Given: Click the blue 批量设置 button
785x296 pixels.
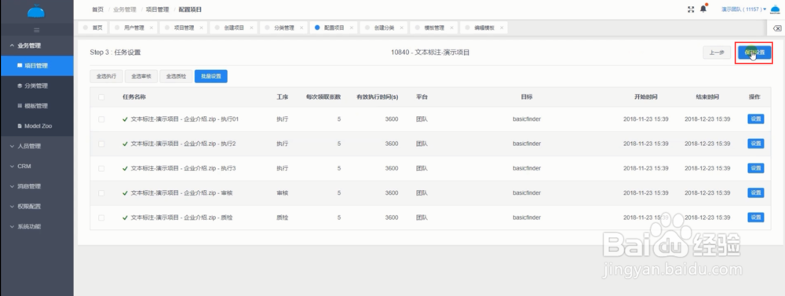Looking at the screenshot, I should coord(210,77).
